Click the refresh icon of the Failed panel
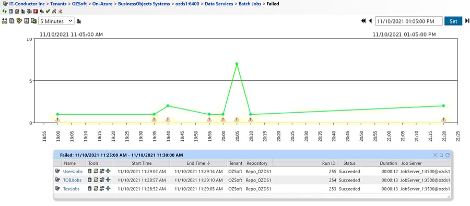 (448, 155)
